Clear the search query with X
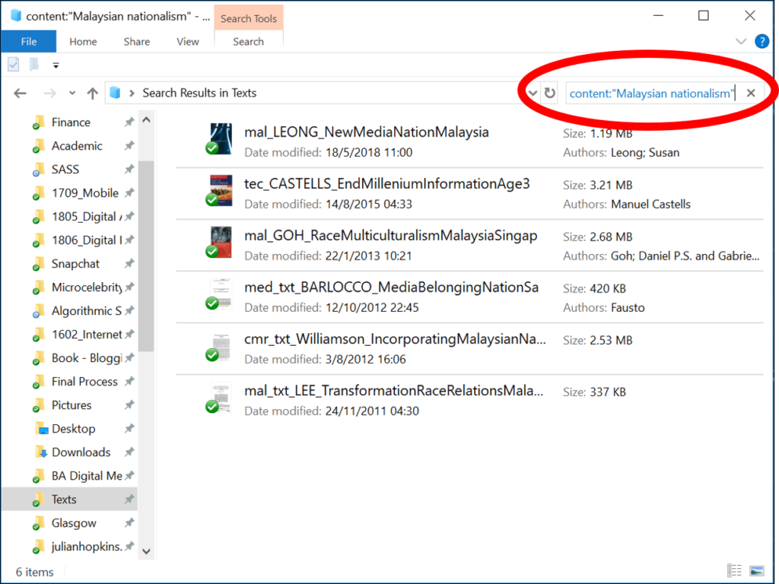The width and height of the screenshot is (779, 584). coord(751,93)
